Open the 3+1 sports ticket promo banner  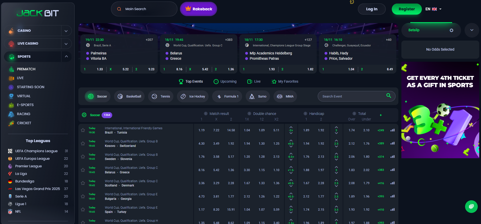440,110
